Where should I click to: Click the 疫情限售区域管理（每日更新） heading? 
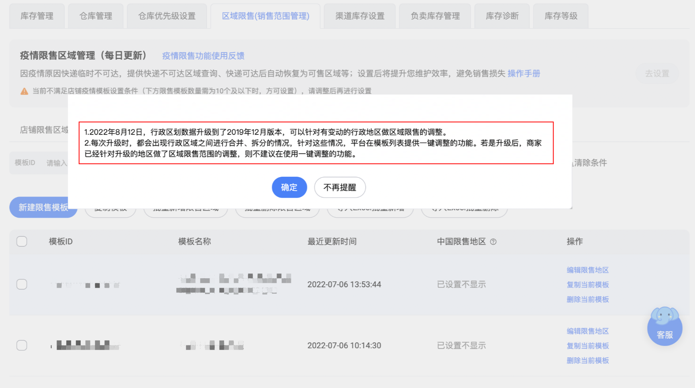(84, 55)
